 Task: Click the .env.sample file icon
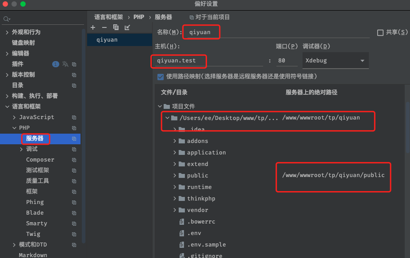pyautogui.click(x=182, y=245)
